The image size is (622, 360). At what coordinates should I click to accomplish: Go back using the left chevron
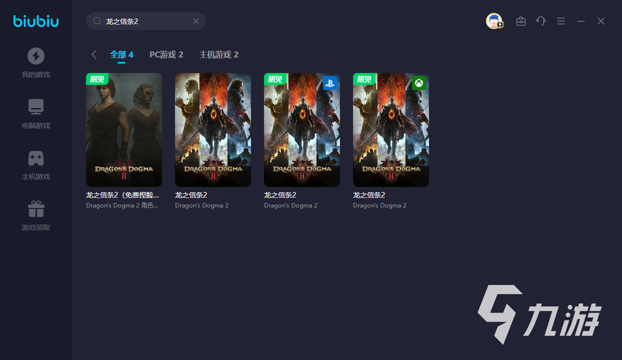pyautogui.click(x=94, y=54)
